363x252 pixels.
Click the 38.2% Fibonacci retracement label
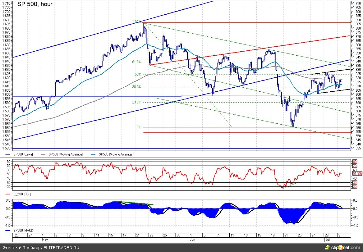point(136,87)
